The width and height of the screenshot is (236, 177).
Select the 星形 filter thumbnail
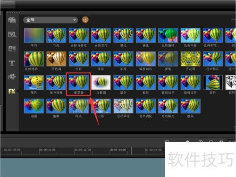tap(123, 83)
